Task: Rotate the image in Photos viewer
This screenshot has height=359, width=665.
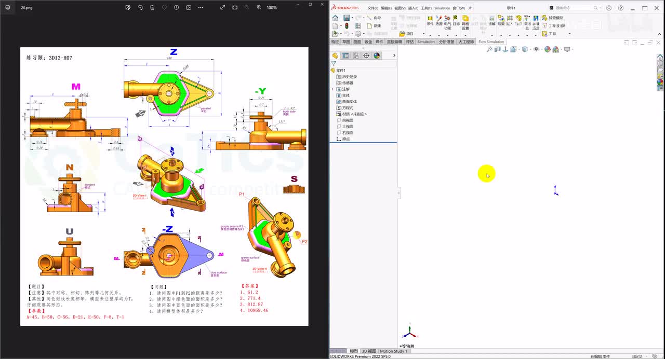Action: tap(140, 8)
